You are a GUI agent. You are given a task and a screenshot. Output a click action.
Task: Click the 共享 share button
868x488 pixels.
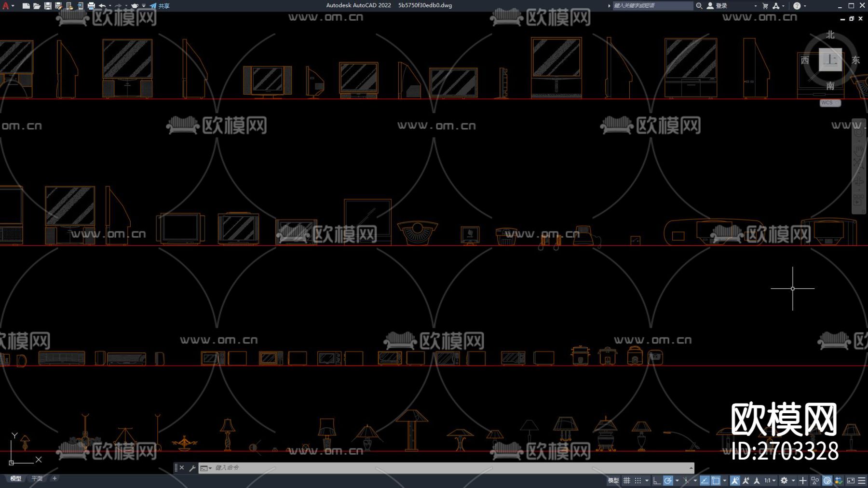click(x=160, y=6)
